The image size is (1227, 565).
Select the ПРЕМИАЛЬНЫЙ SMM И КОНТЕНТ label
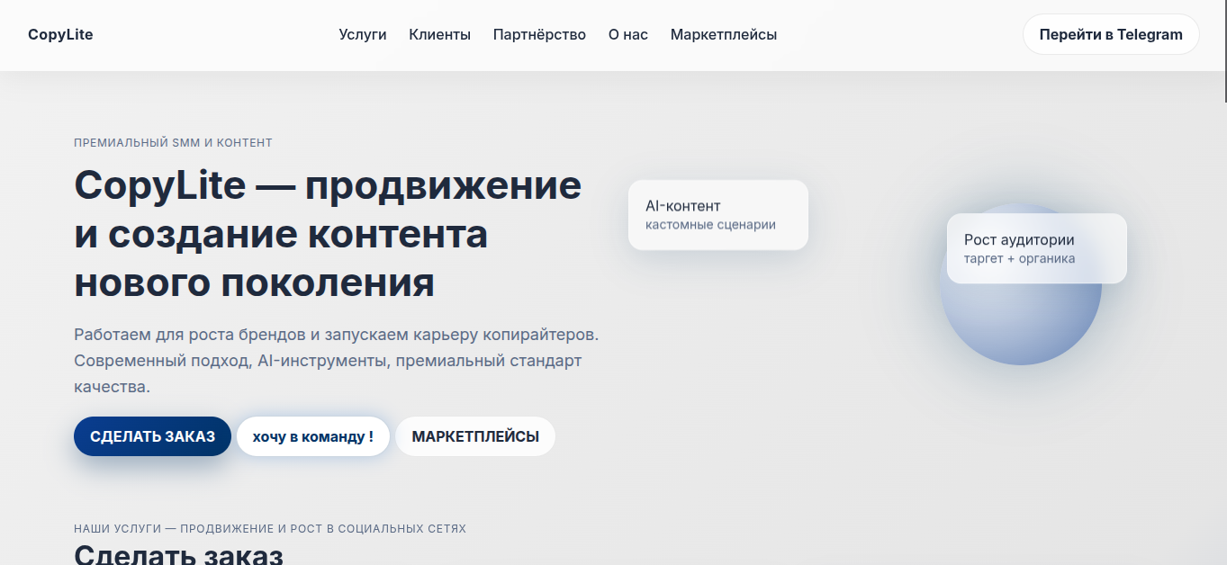(173, 142)
